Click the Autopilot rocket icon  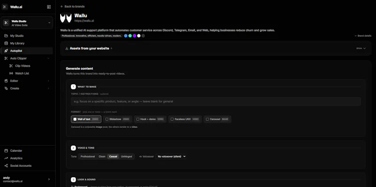click(6, 51)
